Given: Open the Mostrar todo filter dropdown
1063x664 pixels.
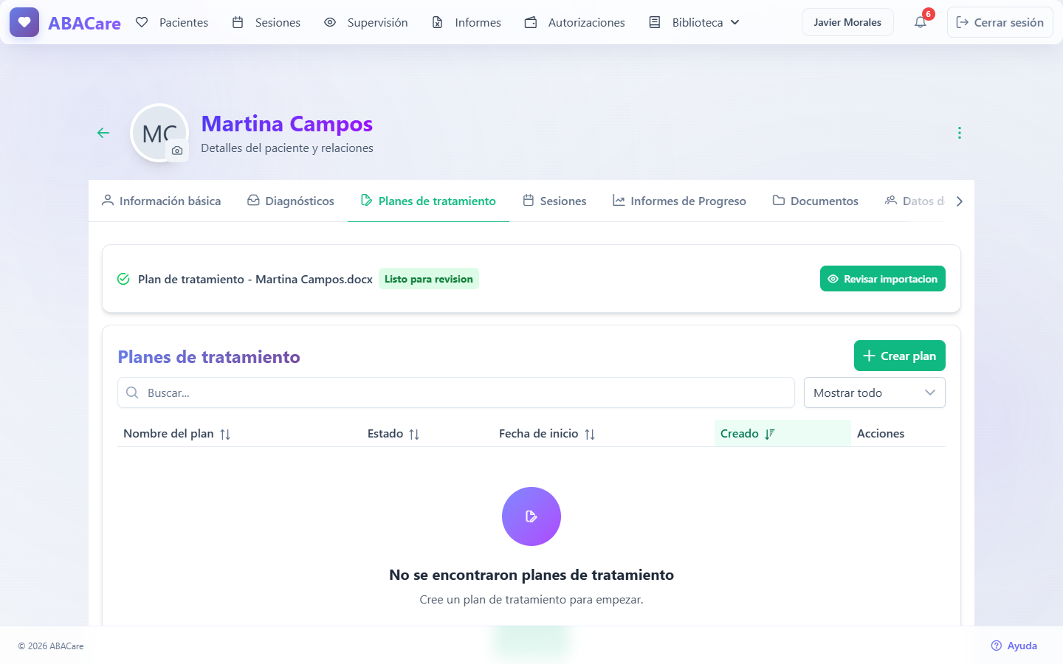Looking at the screenshot, I should (875, 392).
